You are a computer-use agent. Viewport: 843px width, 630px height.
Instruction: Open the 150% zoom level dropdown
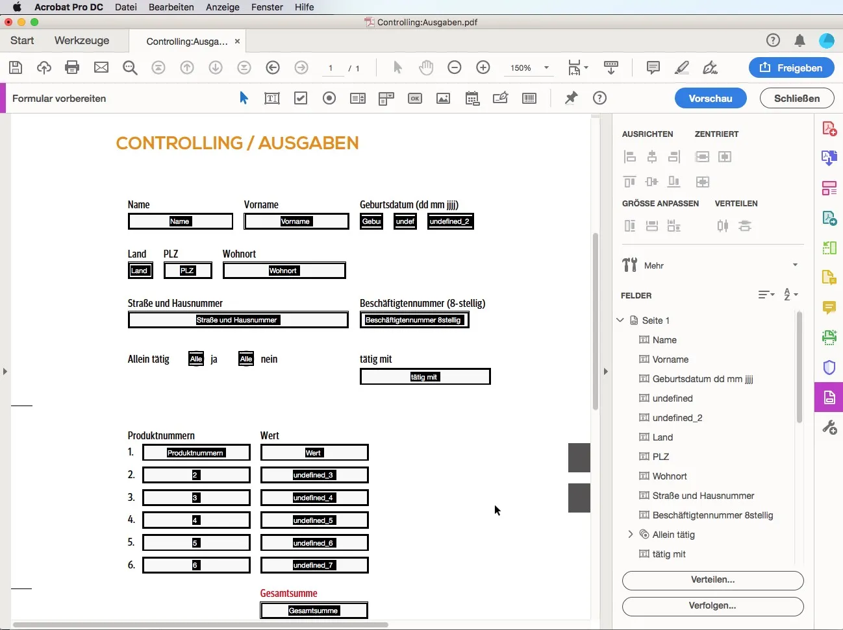click(547, 67)
